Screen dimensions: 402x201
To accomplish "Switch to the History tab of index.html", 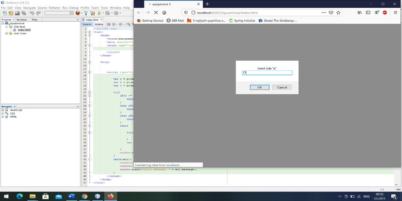I will click(99, 24).
